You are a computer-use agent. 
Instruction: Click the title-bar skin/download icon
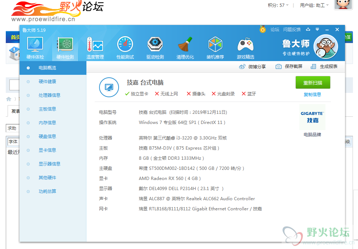(308, 29)
